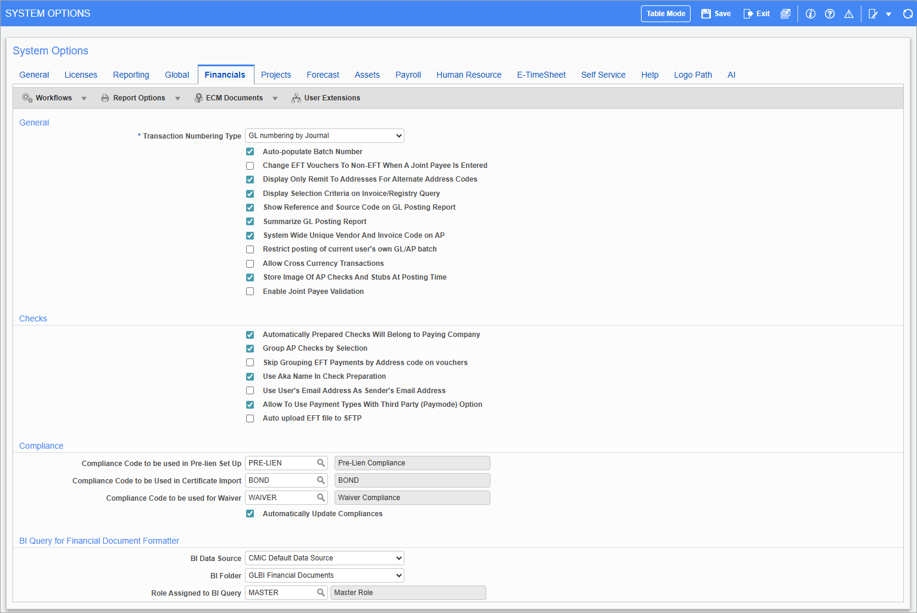Expand Report Options dropdown arrow
Image resolution: width=917 pixels, height=613 pixels.
click(177, 99)
